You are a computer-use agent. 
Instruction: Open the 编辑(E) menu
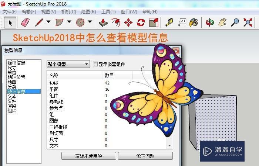click(29, 12)
